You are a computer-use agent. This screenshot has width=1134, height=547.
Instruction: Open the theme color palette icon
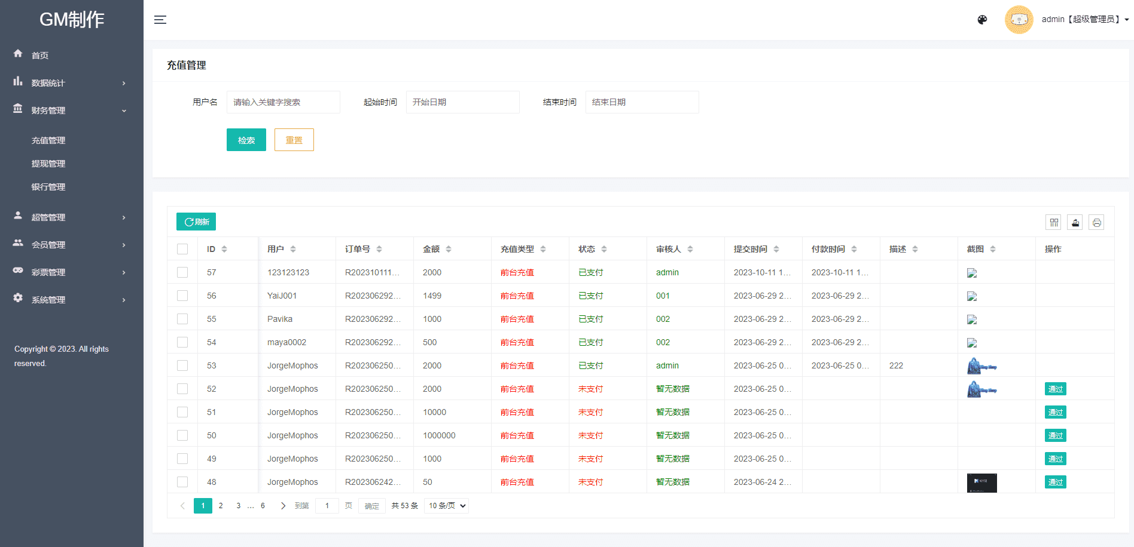[982, 20]
